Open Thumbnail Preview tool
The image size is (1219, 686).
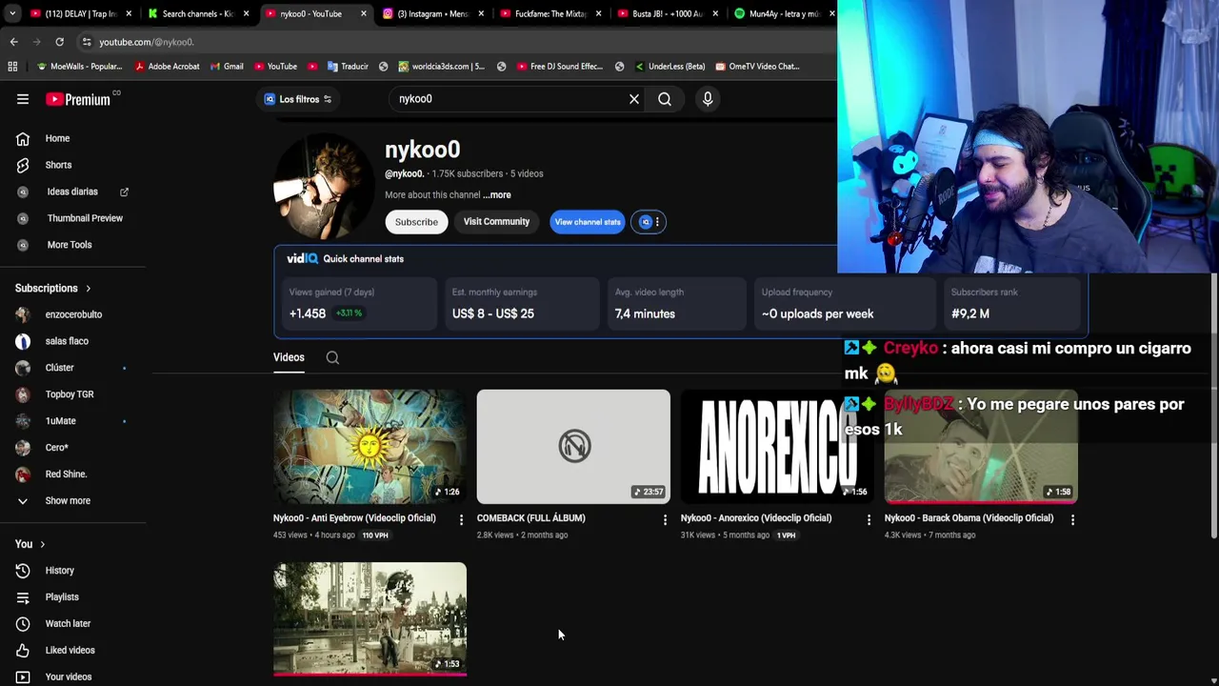tap(85, 218)
